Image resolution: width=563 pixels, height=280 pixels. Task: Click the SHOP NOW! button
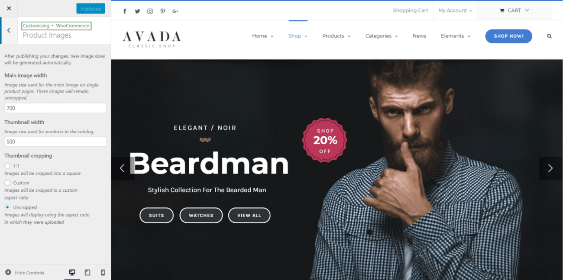508,36
